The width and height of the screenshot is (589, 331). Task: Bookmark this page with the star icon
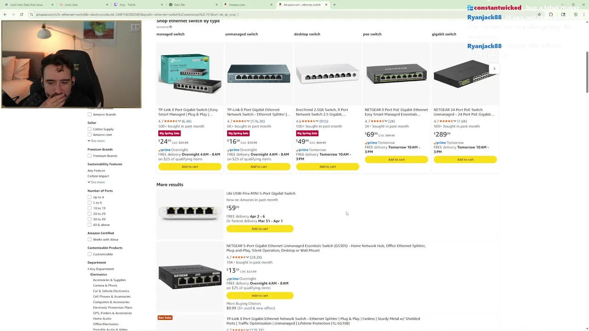pos(539,14)
